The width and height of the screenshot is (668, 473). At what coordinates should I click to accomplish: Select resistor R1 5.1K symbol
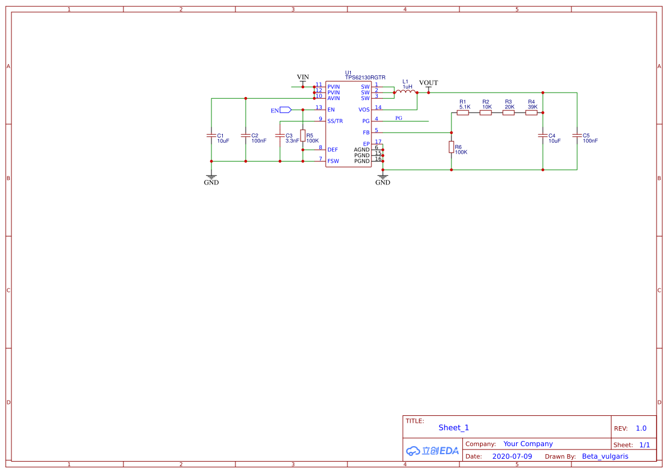(463, 113)
